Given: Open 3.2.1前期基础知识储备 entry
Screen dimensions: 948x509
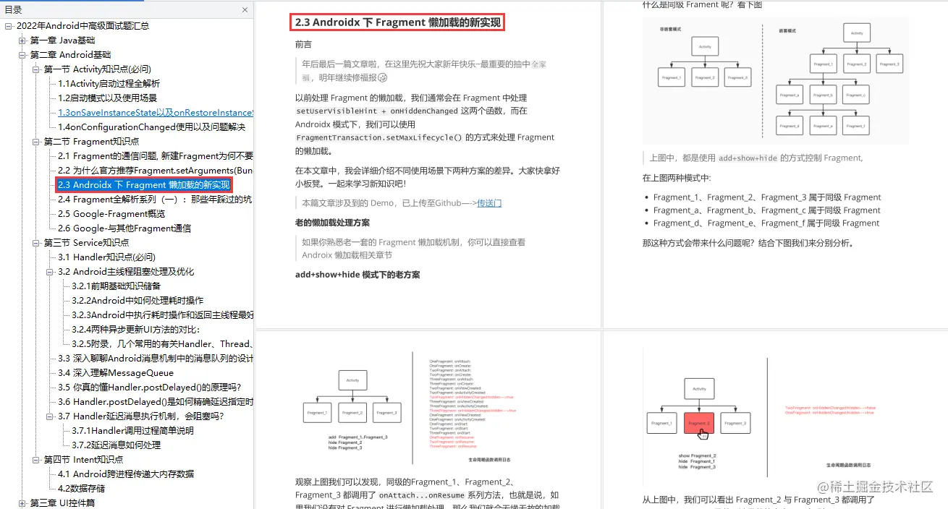Looking at the screenshot, I should click(x=116, y=286).
